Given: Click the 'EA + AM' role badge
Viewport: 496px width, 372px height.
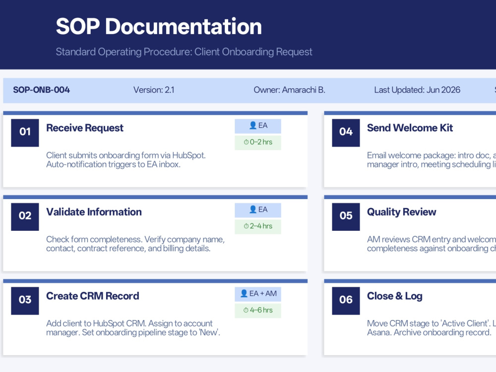Looking at the screenshot, I should pos(258,294).
